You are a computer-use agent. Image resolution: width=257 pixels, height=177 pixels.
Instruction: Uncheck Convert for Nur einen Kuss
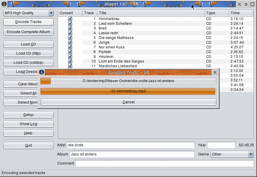pyautogui.click(x=70, y=47)
